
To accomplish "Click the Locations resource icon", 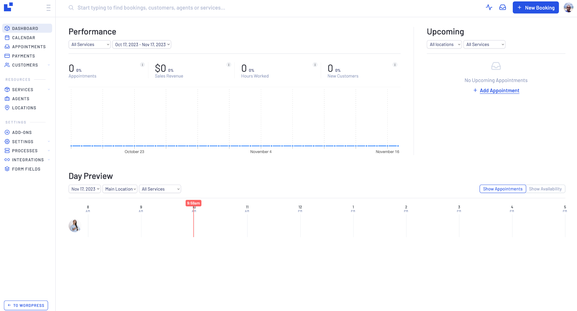I will 7,108.
